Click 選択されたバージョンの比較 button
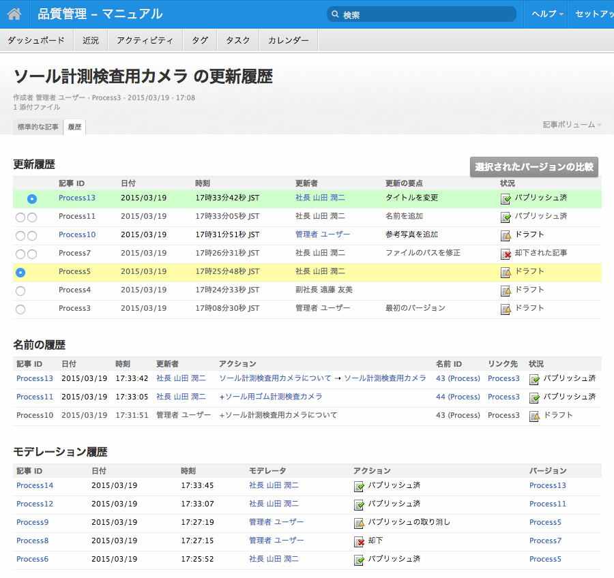 tap(534, 167)
